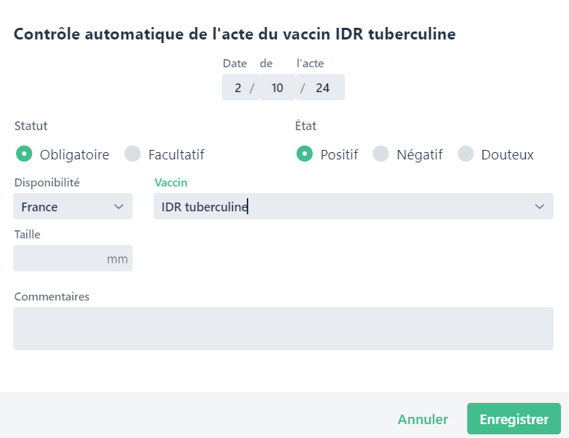
Task: Save the form with Enregistrer
Action: pyautogui.click(x=513, y=419)
